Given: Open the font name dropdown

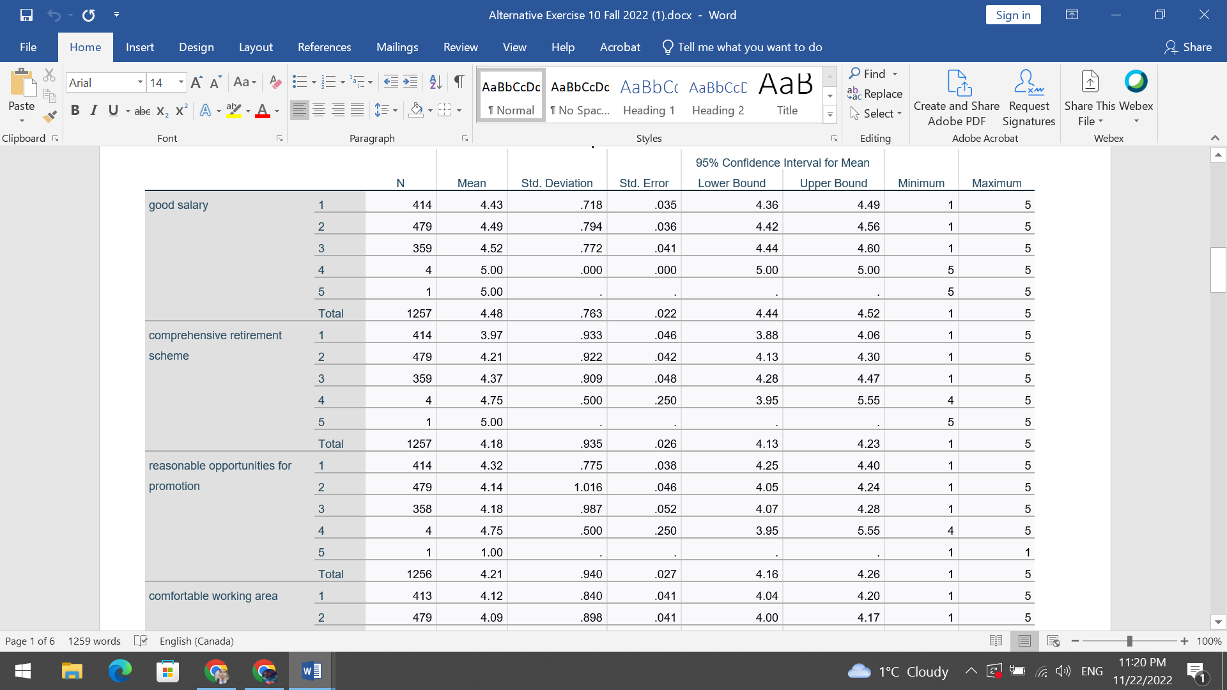Looking at the screenshot, I should click(140, 82).
